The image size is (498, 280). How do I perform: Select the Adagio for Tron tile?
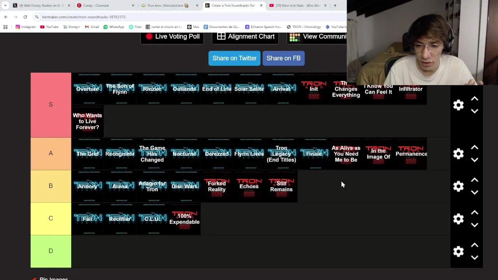152,186
